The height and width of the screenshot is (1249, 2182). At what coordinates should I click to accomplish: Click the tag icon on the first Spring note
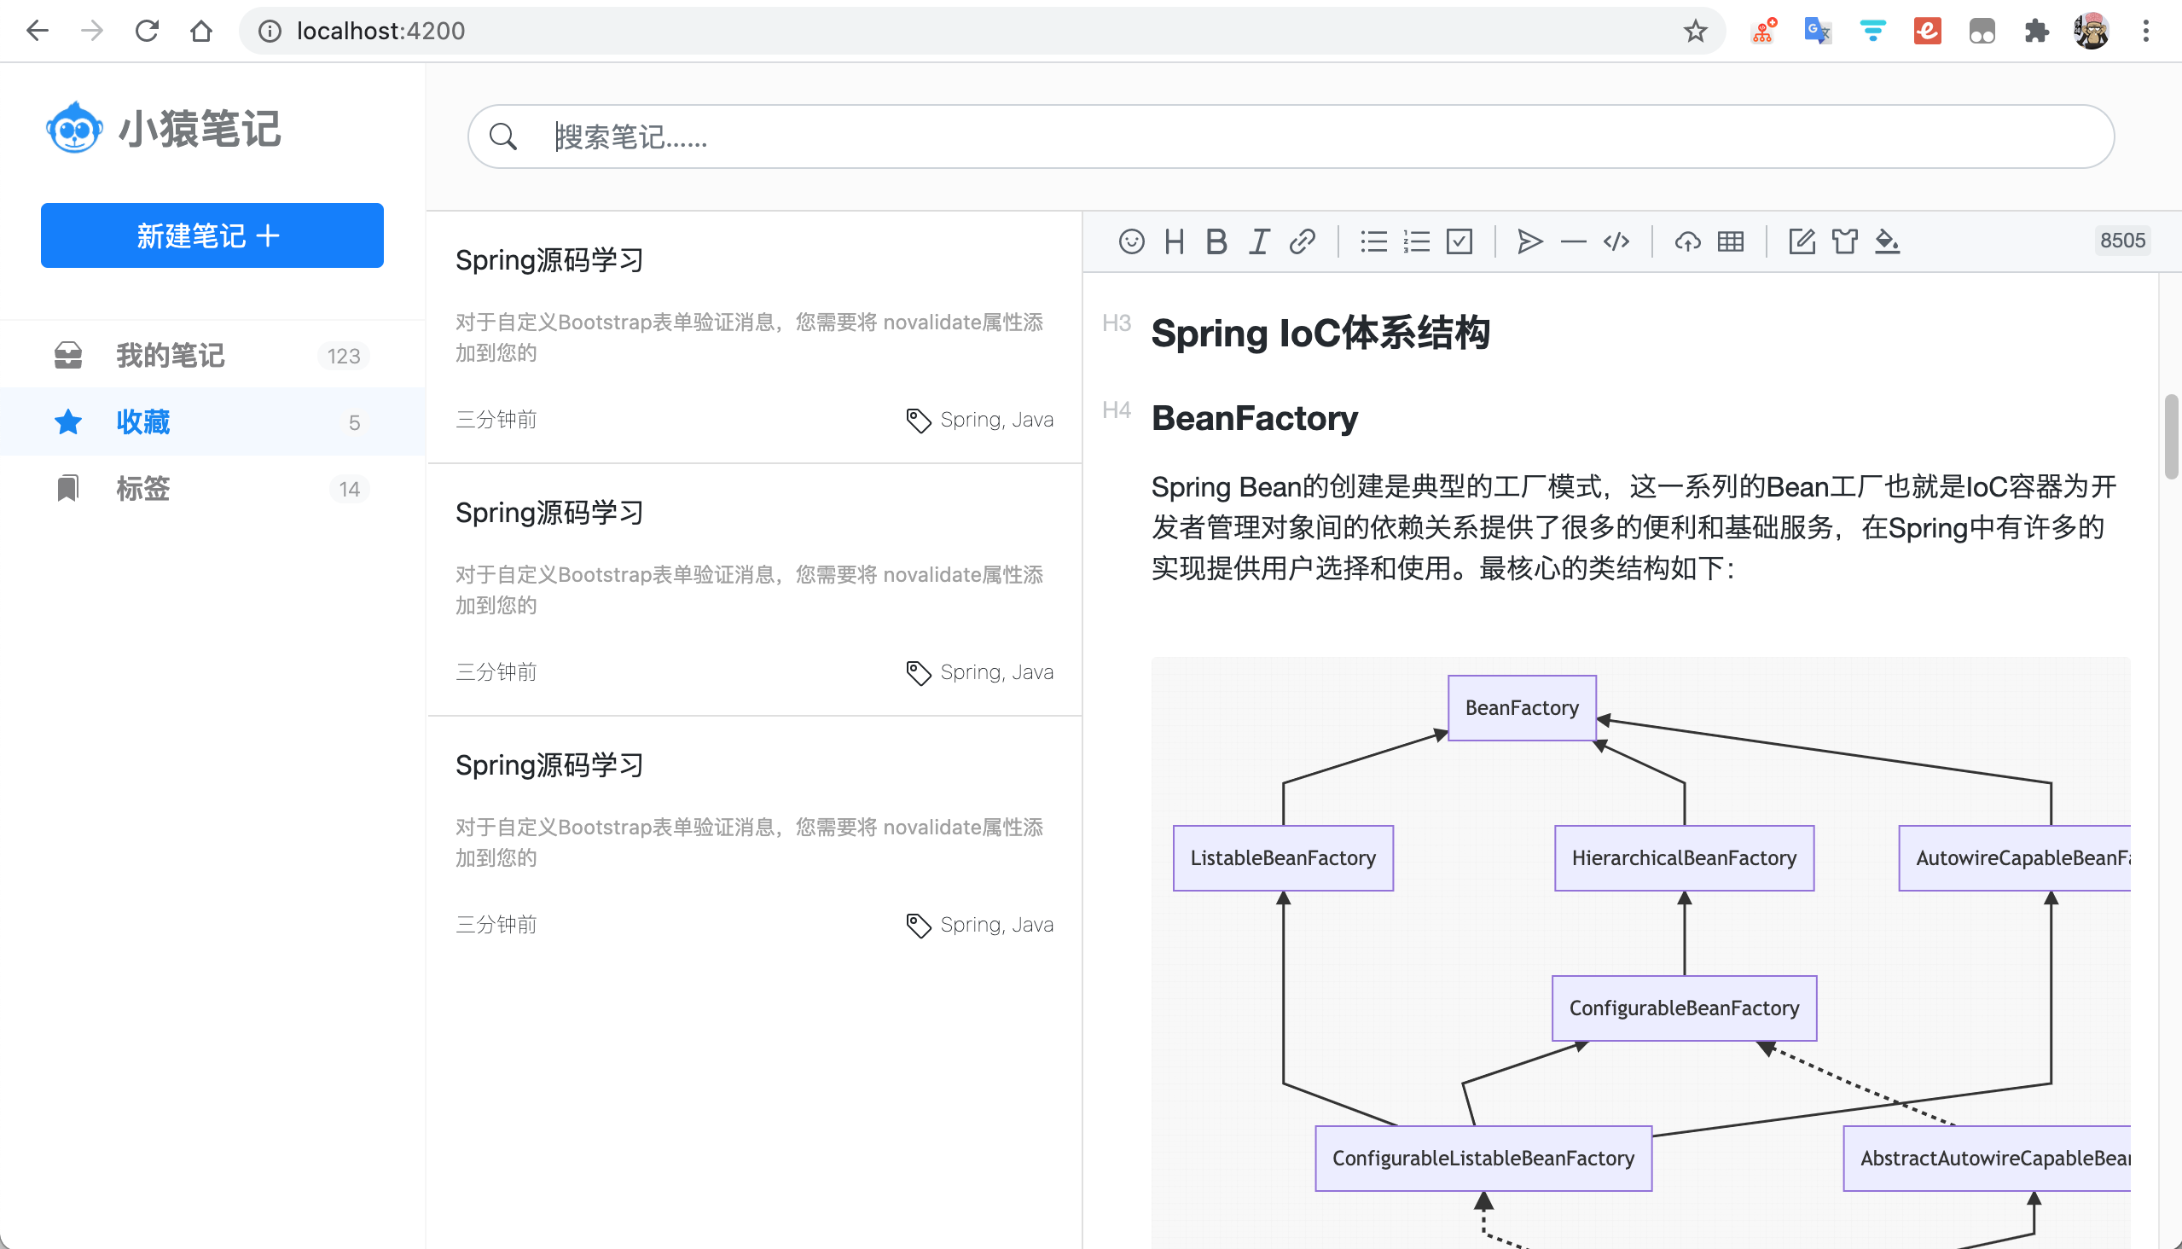(918, 421)
